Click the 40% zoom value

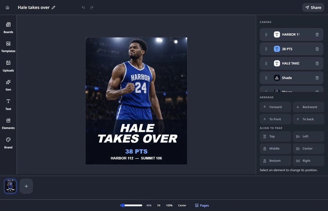[x=149, y=205]
